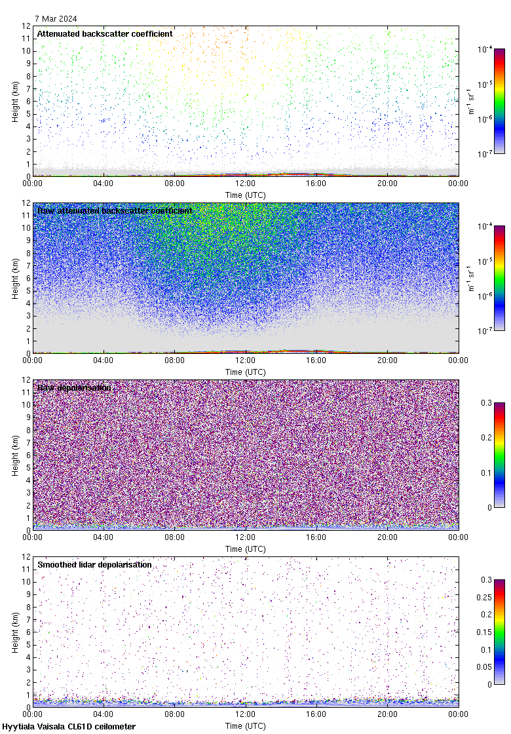
Task: Click the "Hyytiala Vaisala CL61D ceilometer" footer text
Action: tap(69, 727)
